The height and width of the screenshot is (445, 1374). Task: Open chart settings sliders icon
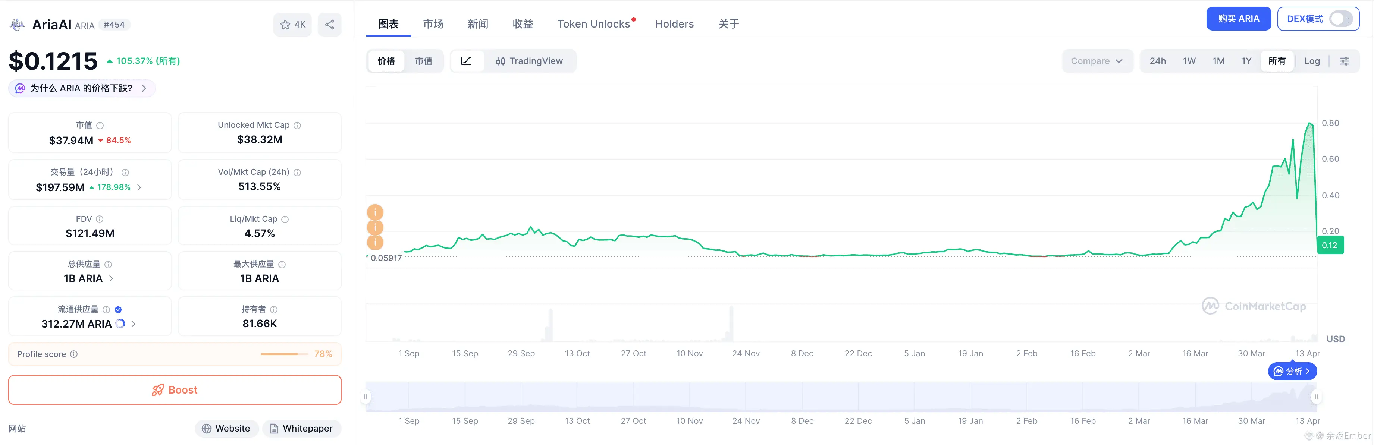(x=1344, y=61)
